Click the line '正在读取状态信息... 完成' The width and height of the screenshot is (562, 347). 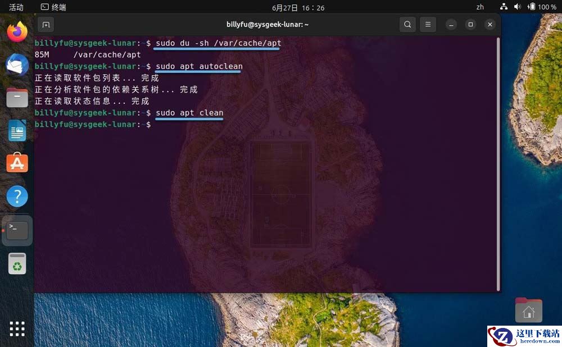(92, 101)
